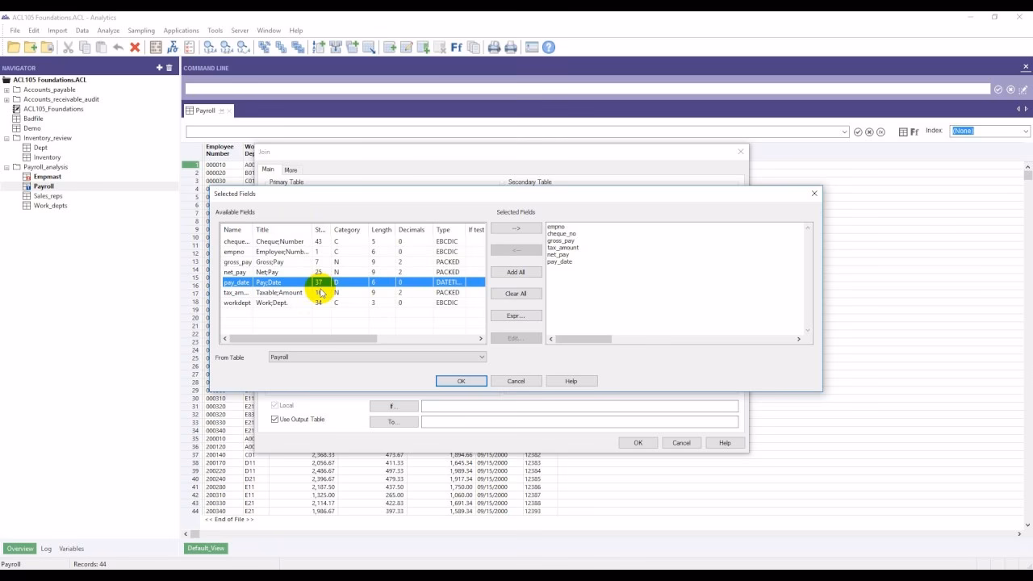Click the table layout grid icon beside Ff
This screenshot has width=1033, height=581.
903,132
